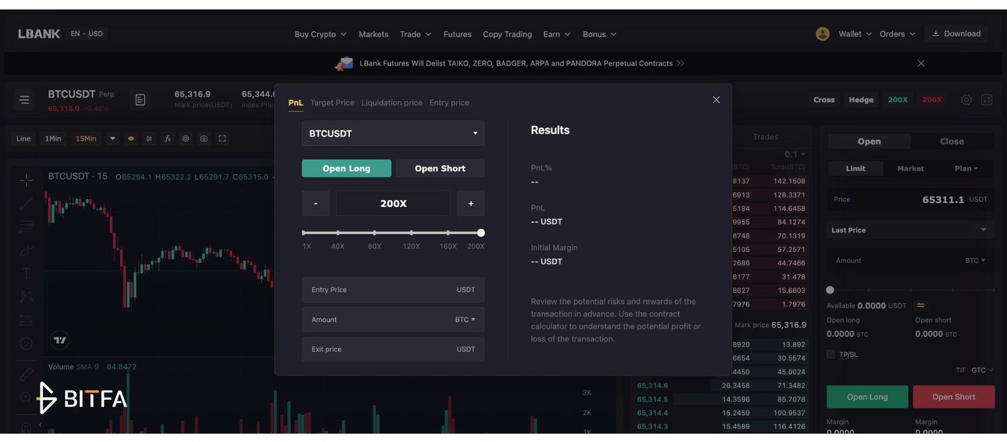
Task: Select the ruler measure tool
Action: 26,374
